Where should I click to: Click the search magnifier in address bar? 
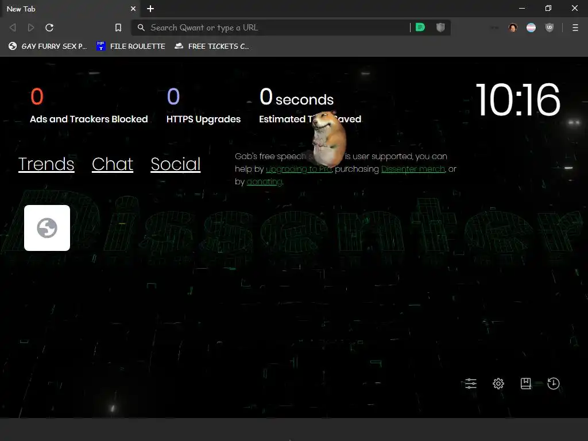tap(141, 28)
